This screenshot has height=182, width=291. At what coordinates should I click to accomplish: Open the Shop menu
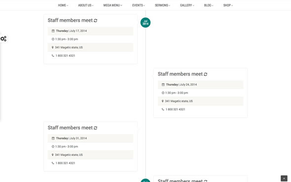tap(228, 5)
